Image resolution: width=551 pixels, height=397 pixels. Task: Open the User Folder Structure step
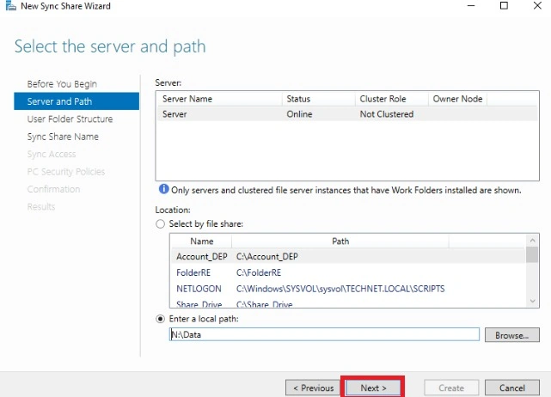[x=70, y=119]
